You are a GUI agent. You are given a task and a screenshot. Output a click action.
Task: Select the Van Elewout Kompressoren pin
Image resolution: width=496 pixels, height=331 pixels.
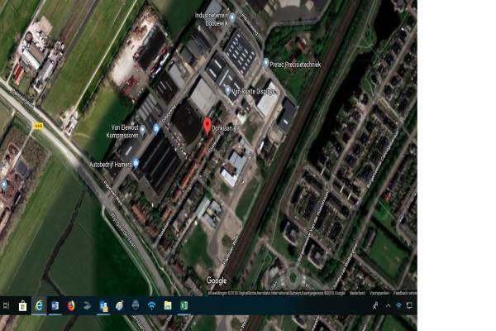point(143,130)
